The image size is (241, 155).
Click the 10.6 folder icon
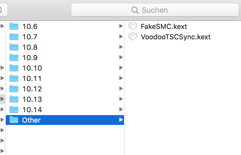(x=14, y=26)
